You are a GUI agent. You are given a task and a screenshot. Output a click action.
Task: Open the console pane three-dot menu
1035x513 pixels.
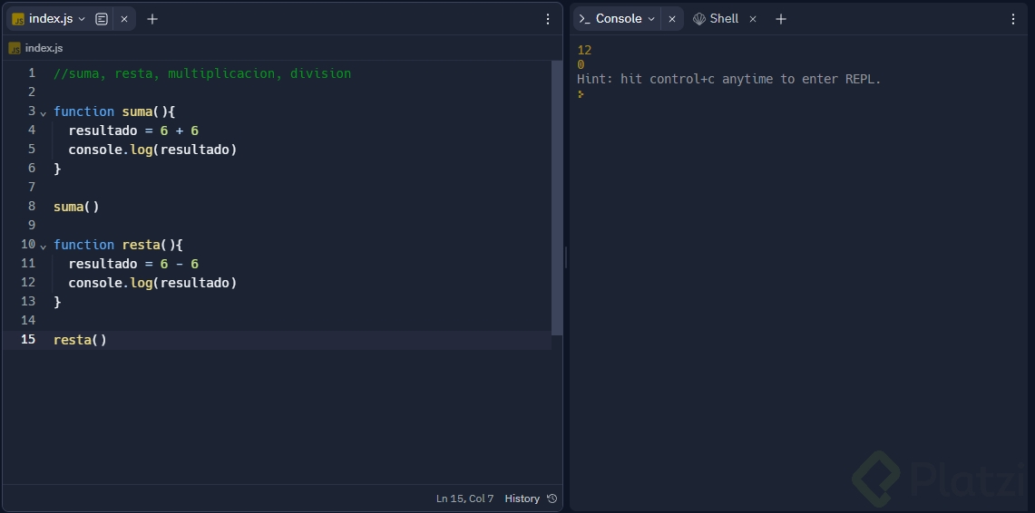click(1013, 19)
